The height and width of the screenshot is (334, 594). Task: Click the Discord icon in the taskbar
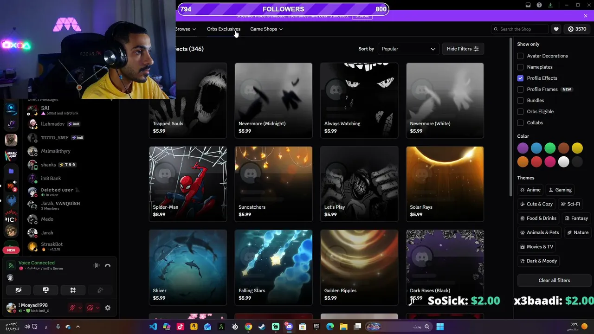point(289,327)
